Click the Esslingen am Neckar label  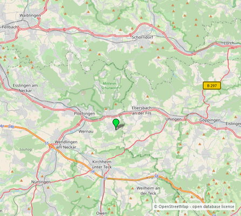point(25,88)
